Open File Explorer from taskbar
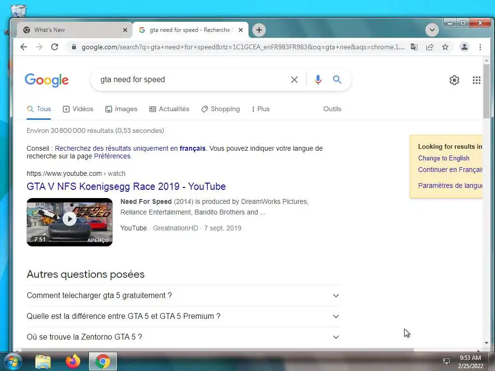Image resolution: width=495 pixels, height=371 pixels. click(43, 361)
